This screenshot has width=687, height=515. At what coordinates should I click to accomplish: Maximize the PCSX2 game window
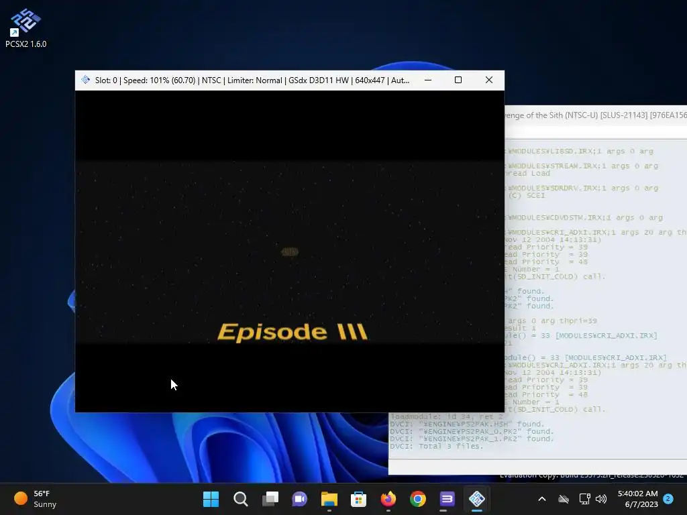pos(458,80)
